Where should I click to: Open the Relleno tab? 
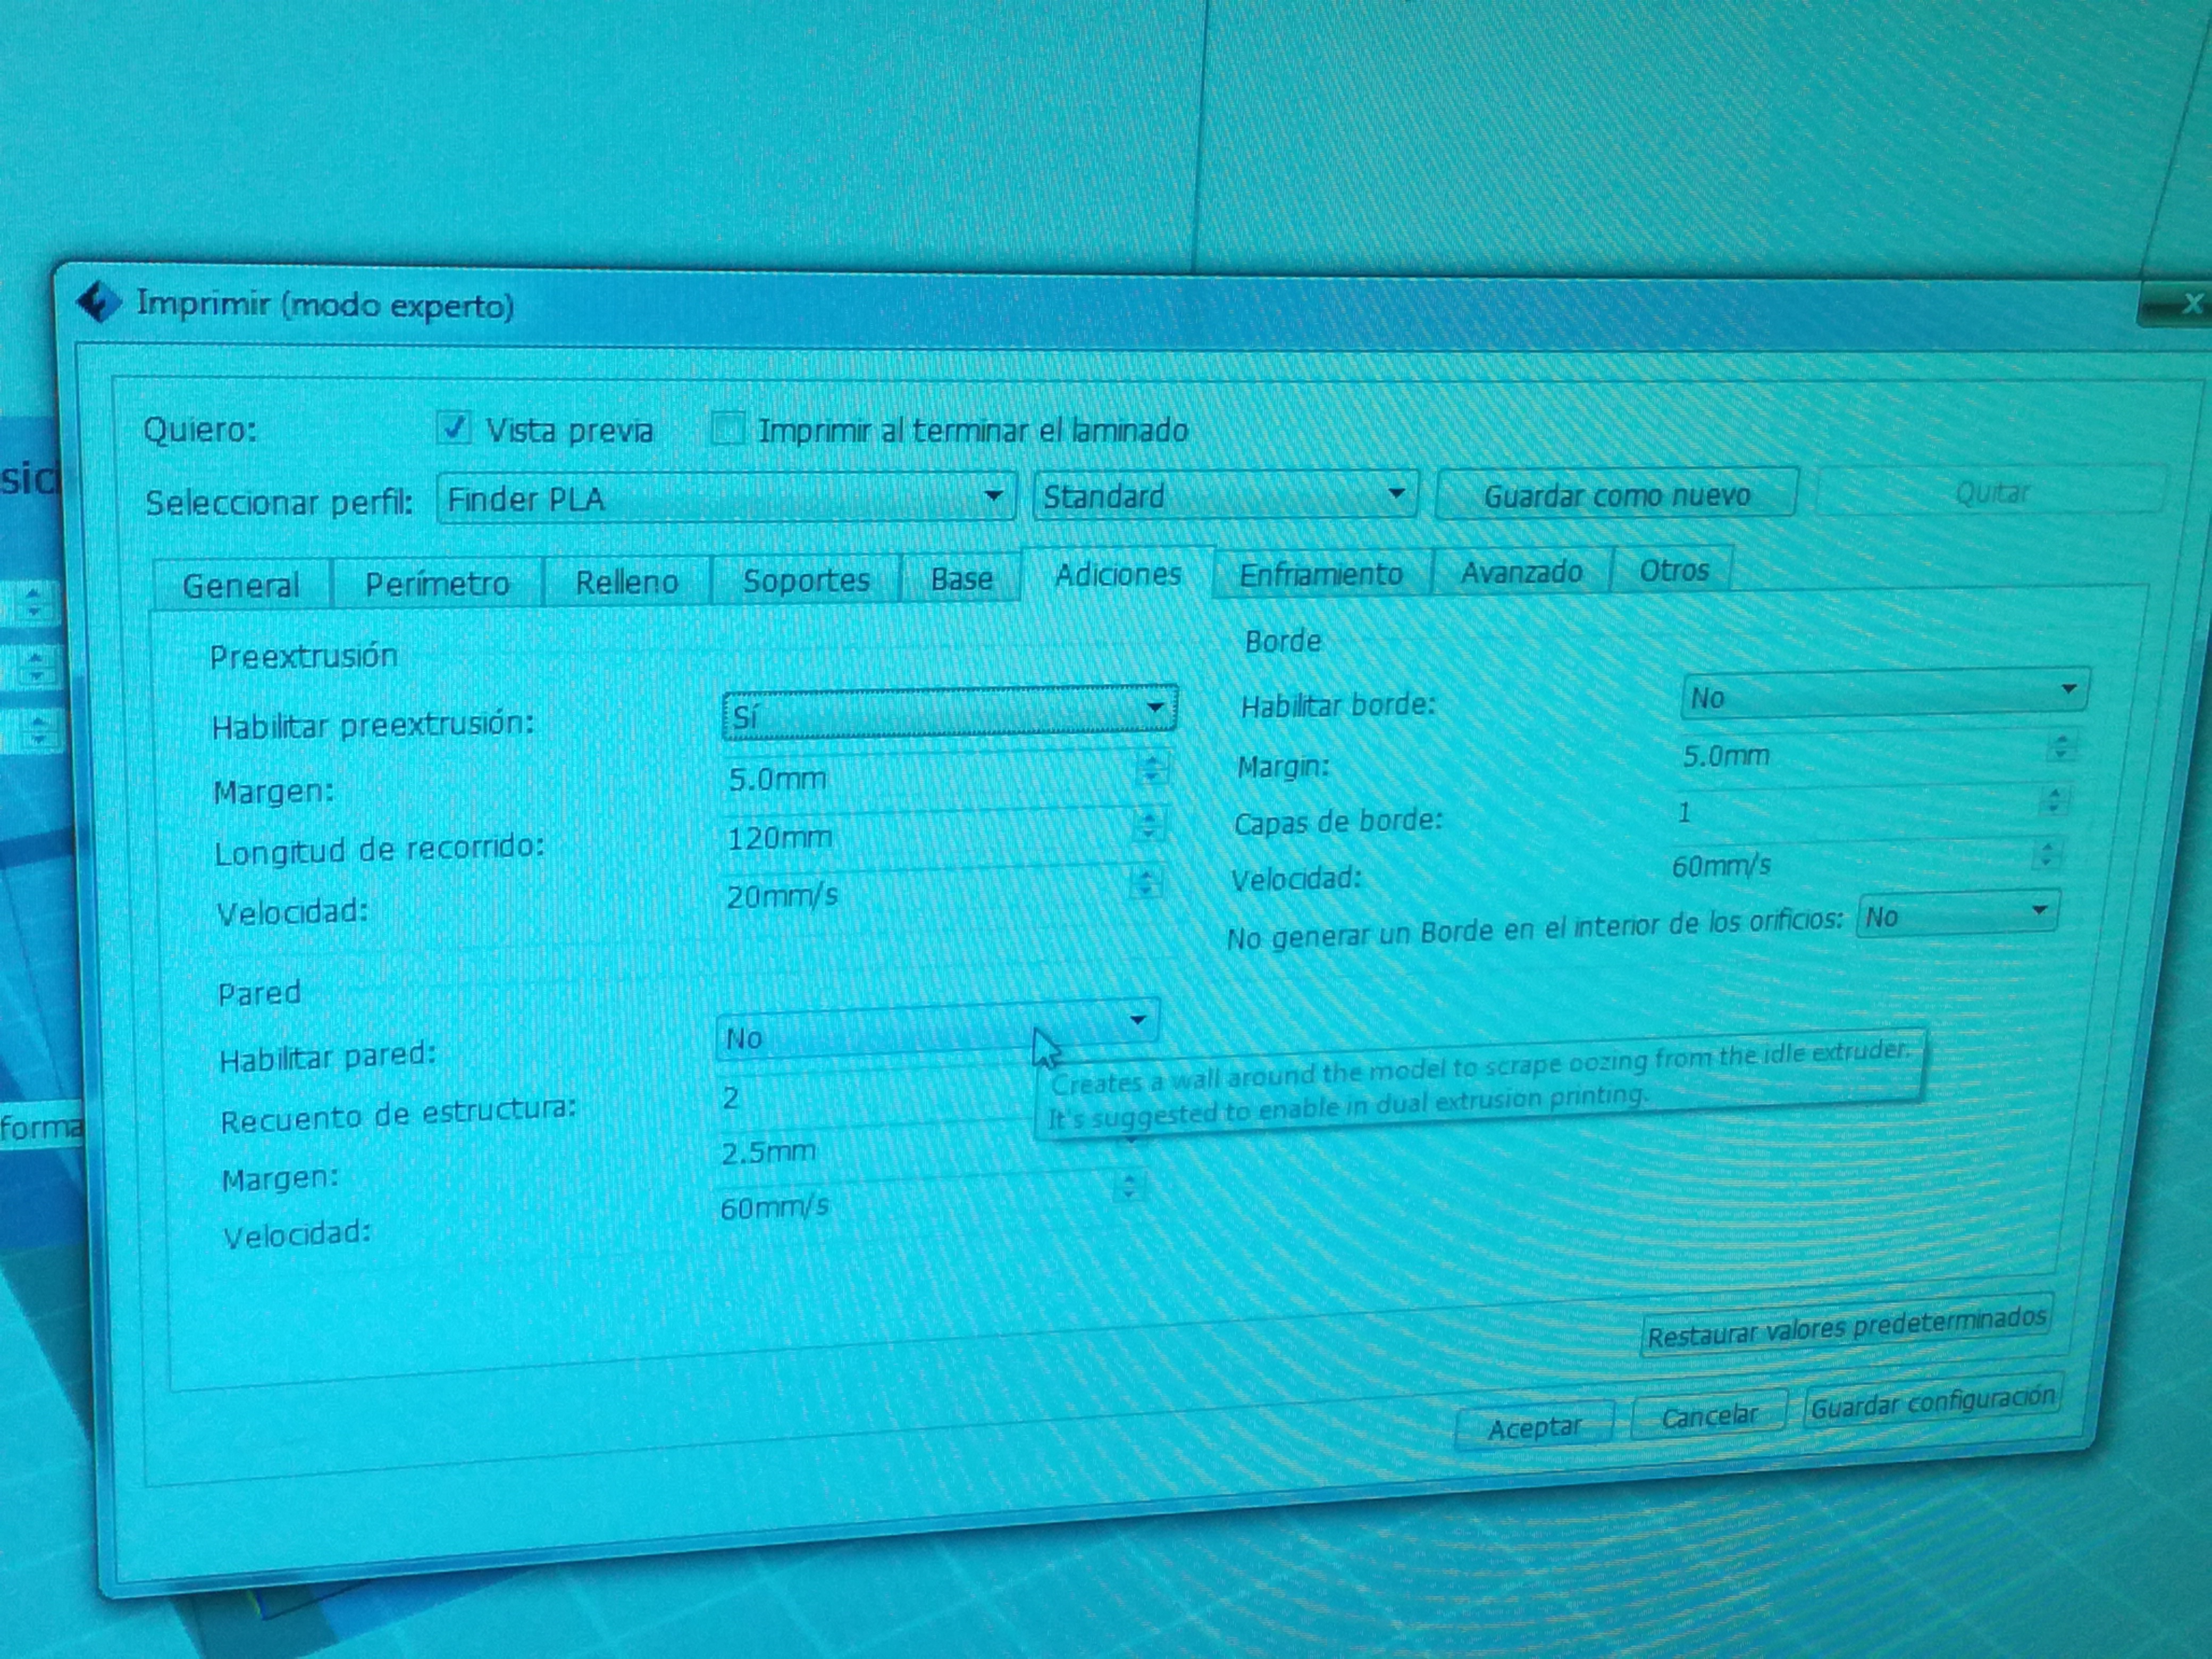(x=626, y=580)
